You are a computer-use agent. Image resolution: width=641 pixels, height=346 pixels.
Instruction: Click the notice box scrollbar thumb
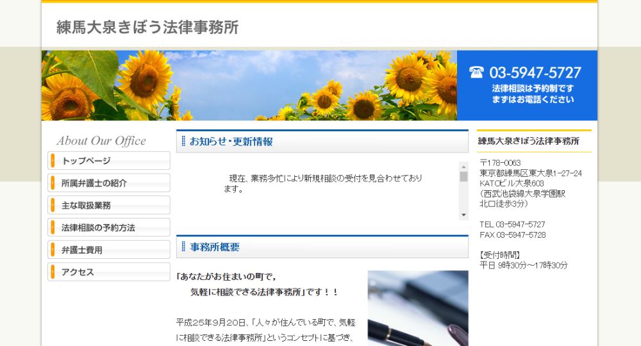(463, 176)
